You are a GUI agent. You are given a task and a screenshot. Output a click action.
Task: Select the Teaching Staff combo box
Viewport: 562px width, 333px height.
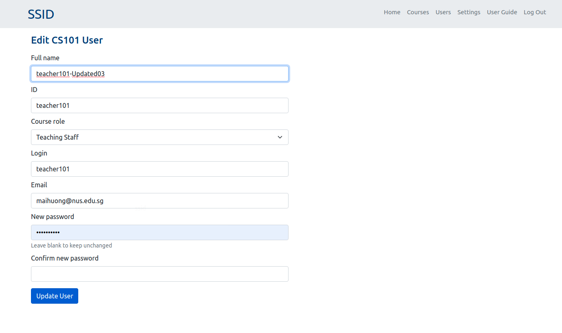(160, 137)
